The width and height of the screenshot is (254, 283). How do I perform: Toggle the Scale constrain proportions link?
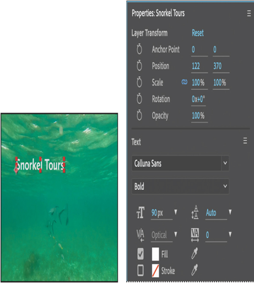tap(185, 82)
